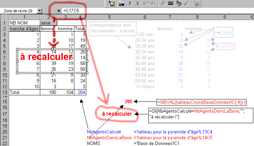Click the Less Brightness icon
The image size is (254, 146).
pyautogui.click(x=152, y=4)
